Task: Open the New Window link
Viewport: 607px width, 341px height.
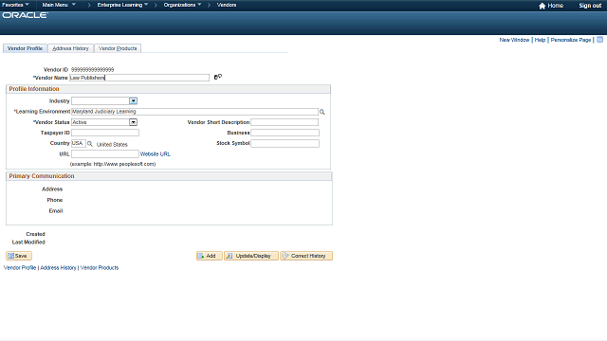Action: tap(514, 40)
